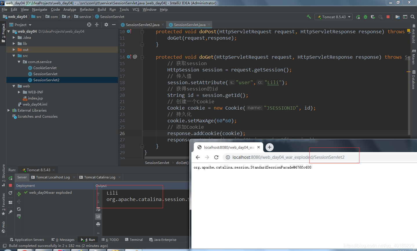Click the Build project hammer icon
This screenshot has height=251, width=417.
pyautogui.click(x=309, y=17)
